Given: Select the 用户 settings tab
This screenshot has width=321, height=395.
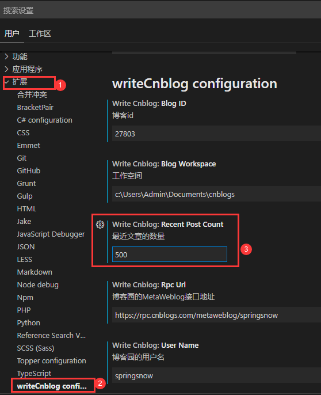Looking at the screenshot, I should (x=12, y=33).
